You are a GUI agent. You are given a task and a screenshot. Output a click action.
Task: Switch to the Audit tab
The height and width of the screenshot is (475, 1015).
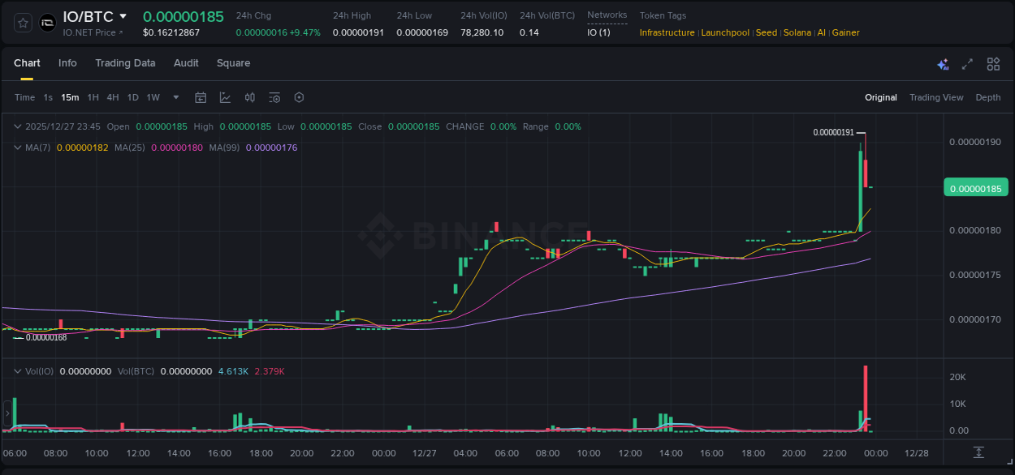point(186,63)
